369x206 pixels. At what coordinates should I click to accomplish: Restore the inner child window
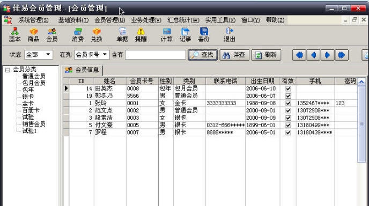[355, 20]
